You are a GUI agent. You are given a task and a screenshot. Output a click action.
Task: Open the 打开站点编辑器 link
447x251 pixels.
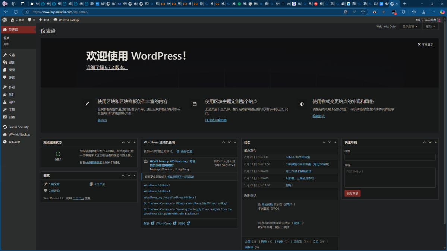point(215,120)
